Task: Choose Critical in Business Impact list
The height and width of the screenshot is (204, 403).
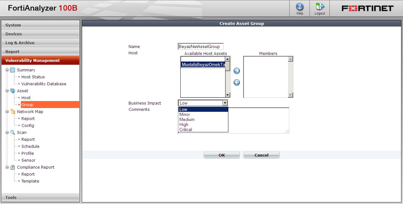Action: pos(203,129)
